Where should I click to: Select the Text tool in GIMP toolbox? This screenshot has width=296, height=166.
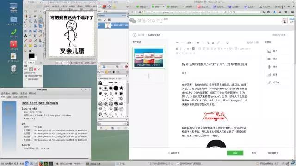click(25, 36)
